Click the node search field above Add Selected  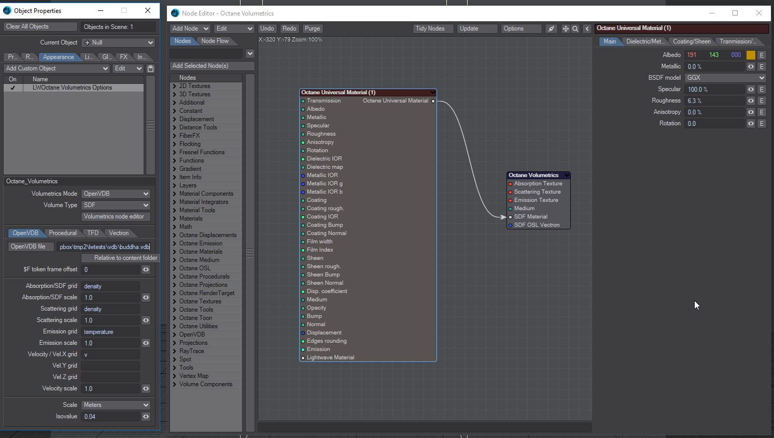click(206, 53)
